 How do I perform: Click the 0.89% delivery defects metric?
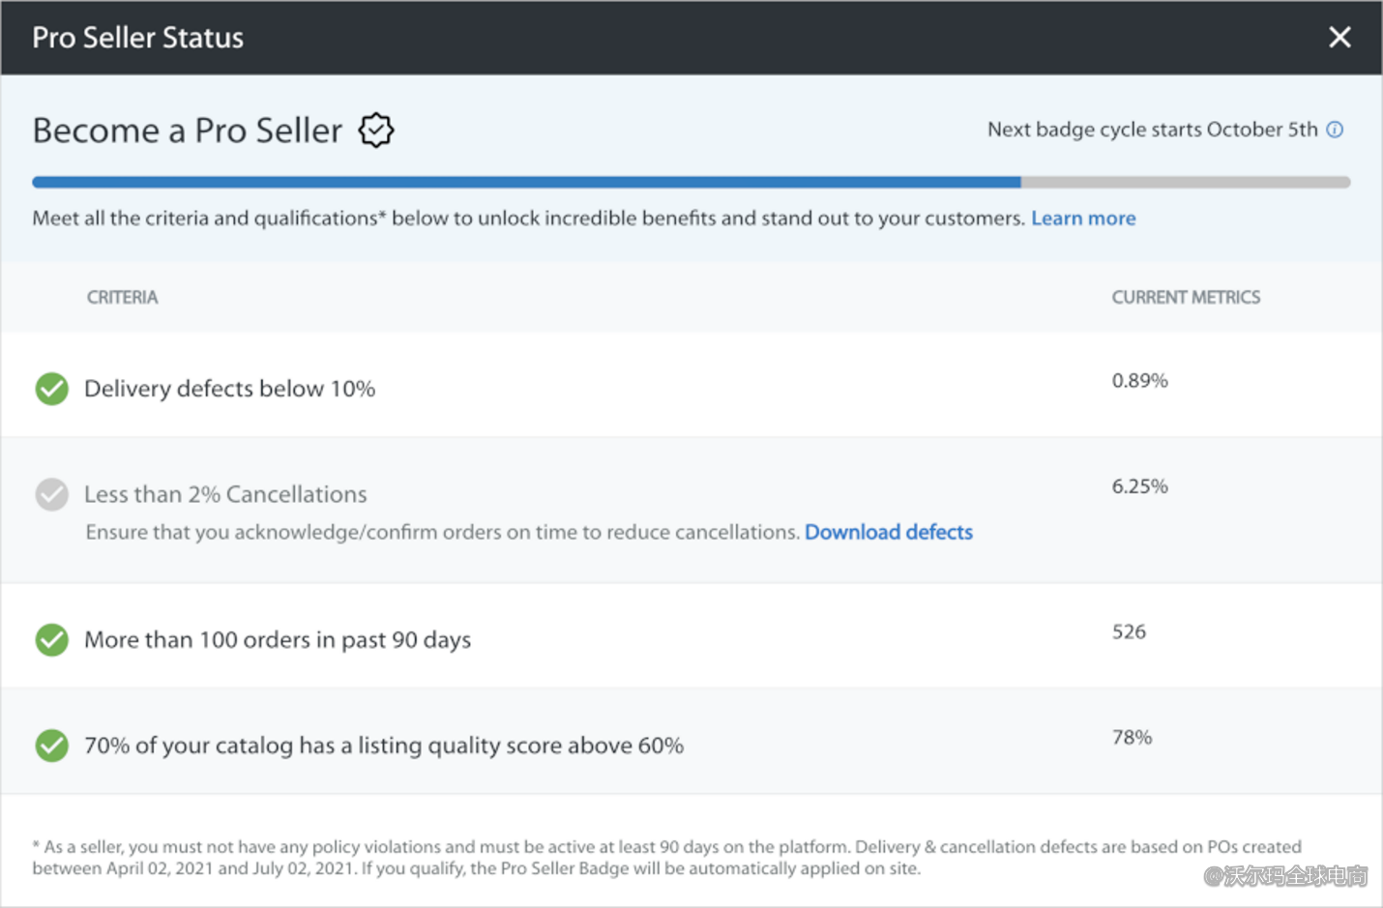click(1139, 380)
